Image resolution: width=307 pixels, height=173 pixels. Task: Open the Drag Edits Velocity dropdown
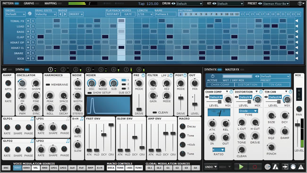[46, 14]
